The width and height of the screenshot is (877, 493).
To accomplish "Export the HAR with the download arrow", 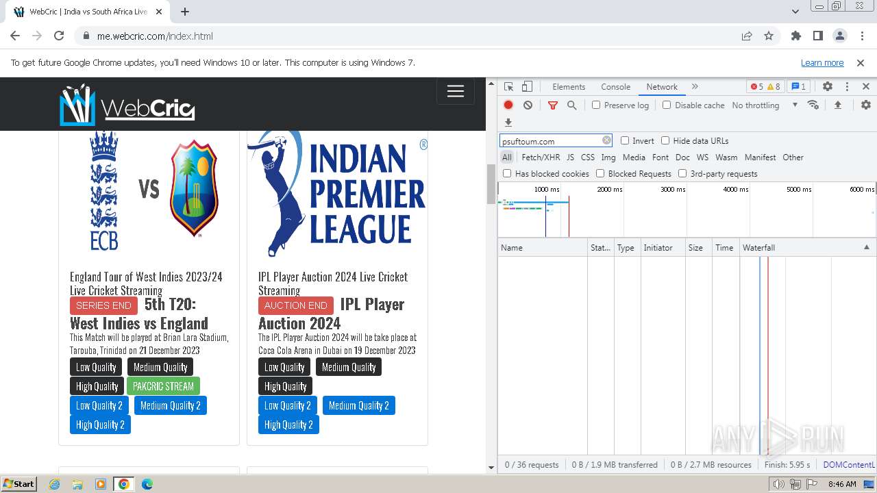I will [x=508, y=123].
